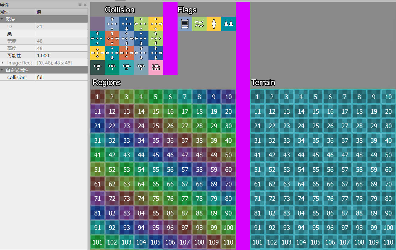The image size is (396, 250).
Task: Select Terrain tile number 1
Action: click(257, 97)
